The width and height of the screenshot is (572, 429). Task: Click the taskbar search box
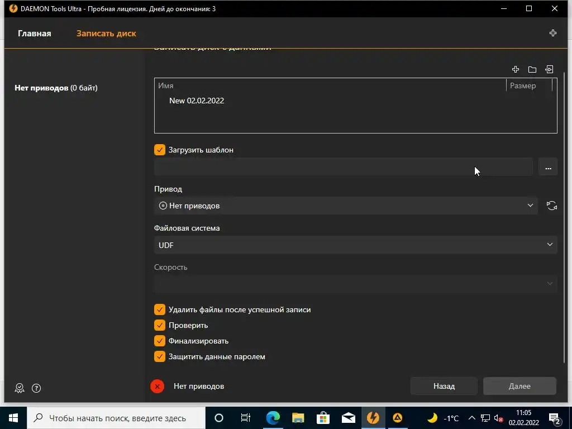click(x=116, y=418)
